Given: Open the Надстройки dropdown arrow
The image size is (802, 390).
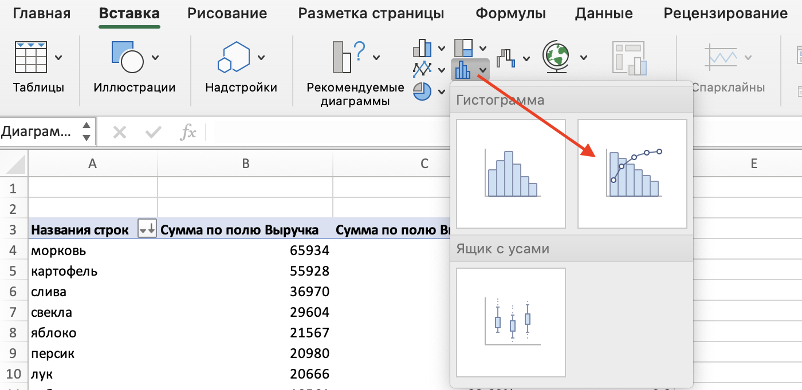Looking at the screenshot, I should pyautogui.click(x=262, y=57).
